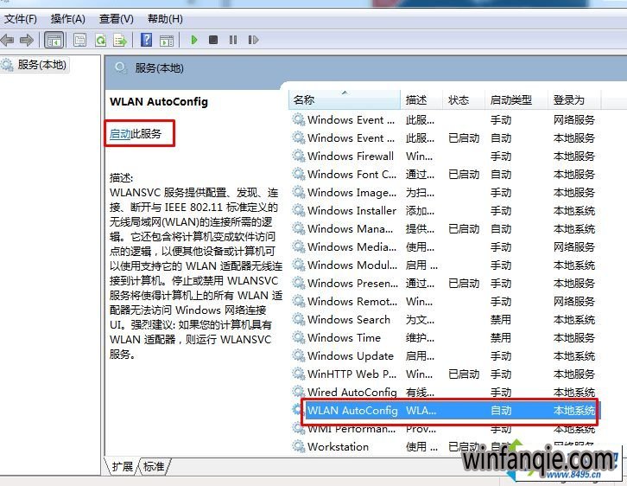The height and width of the screenshot is (486, 627).
Task: Switch to the 标准 tab
Action: (154, 466)
